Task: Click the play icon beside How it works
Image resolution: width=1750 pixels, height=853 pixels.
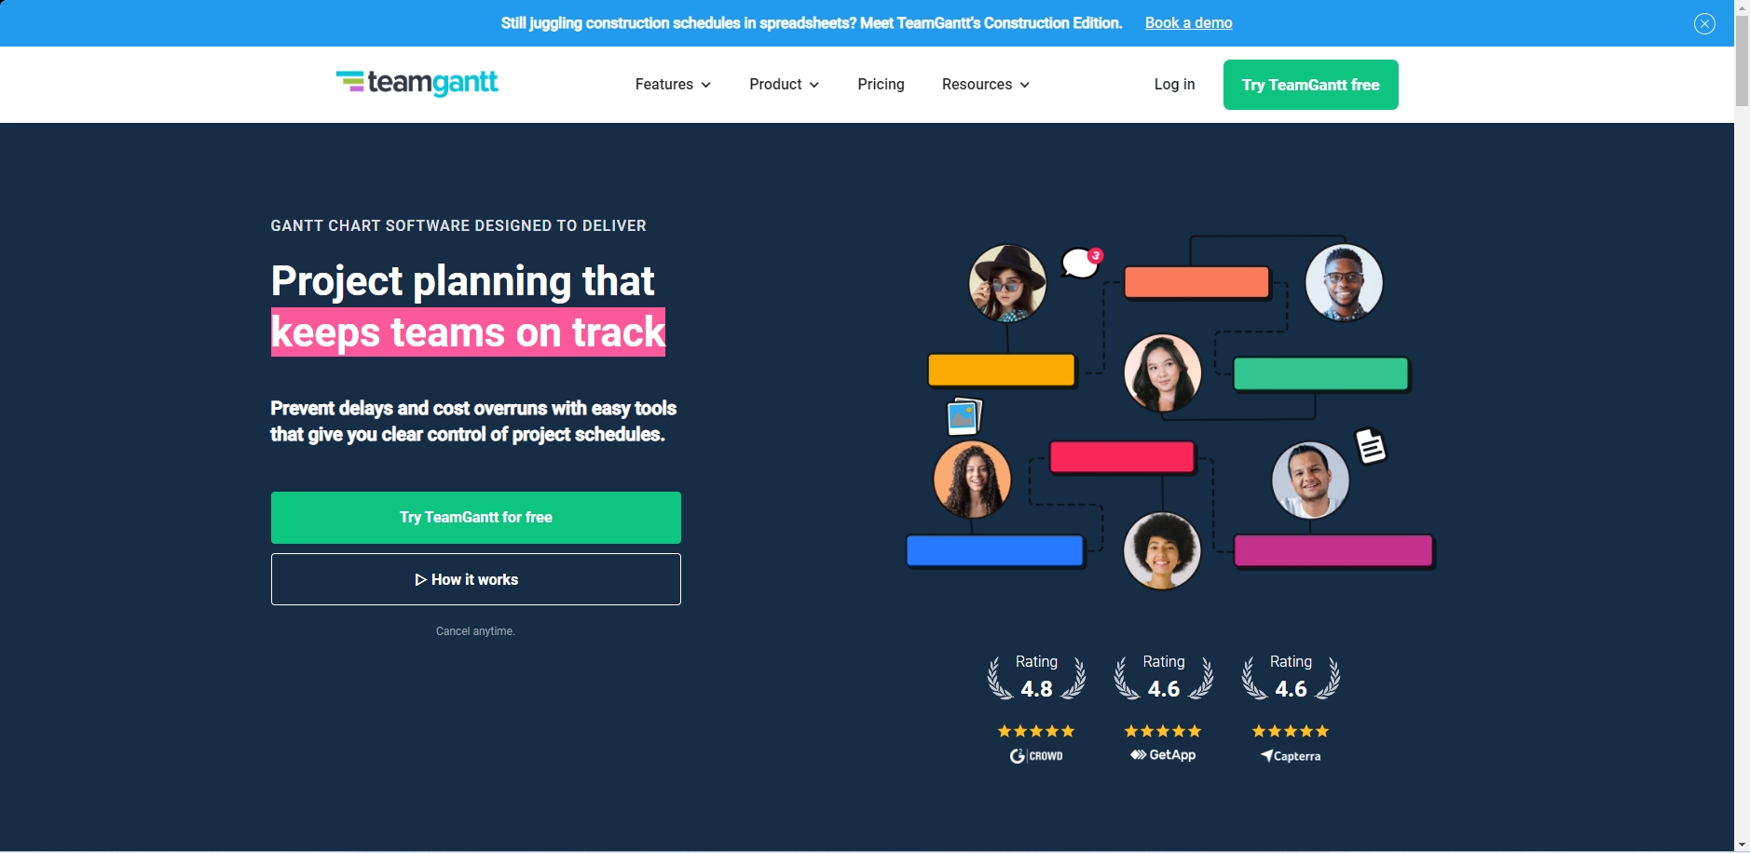Action: coord(421,579)
